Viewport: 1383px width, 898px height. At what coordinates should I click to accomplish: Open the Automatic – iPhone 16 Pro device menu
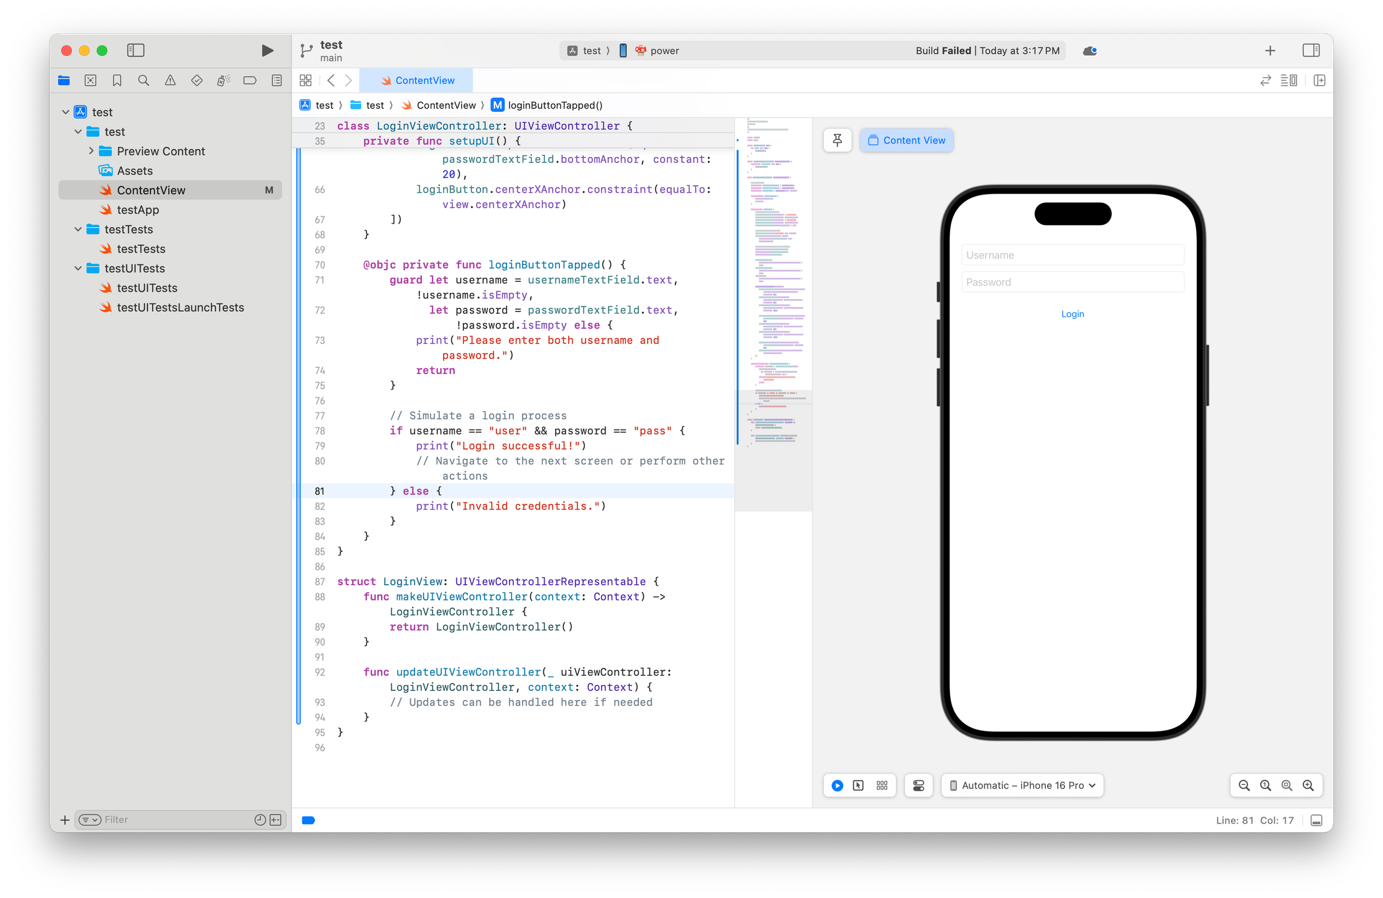click(1022, 785)
